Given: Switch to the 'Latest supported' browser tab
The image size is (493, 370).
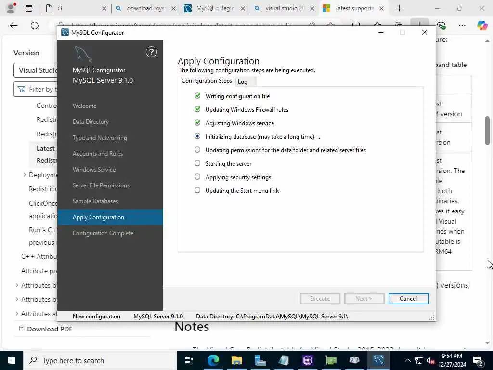Looking at the screenshot, I should click(x=354, y=9).
